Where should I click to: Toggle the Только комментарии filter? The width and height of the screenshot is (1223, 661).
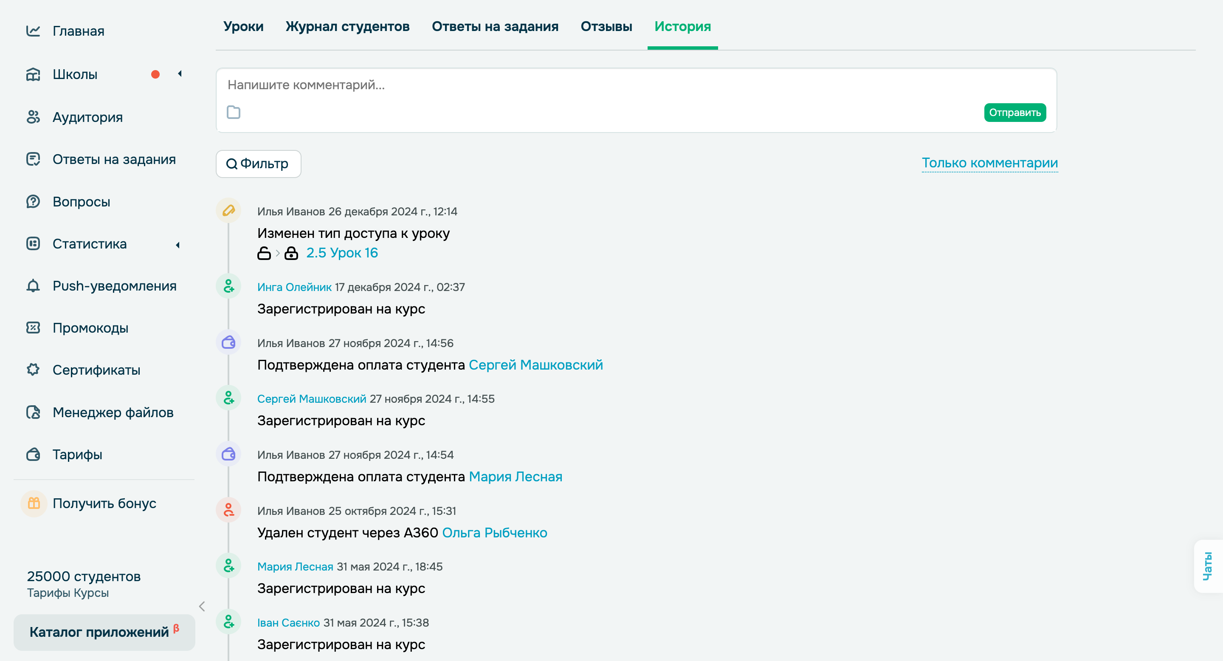989,162
